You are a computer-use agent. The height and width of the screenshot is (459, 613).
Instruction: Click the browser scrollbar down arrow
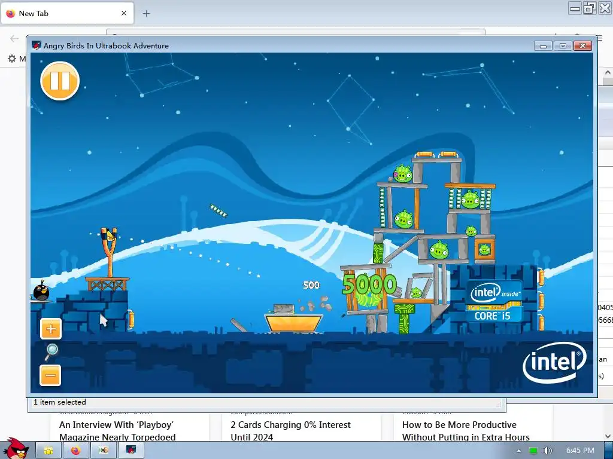click(x=608, y=436)
